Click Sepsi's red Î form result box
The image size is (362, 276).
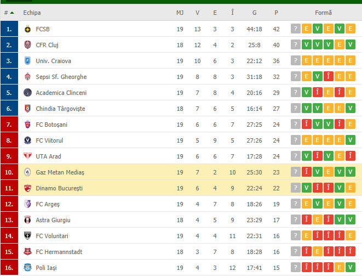pos(328,77)
